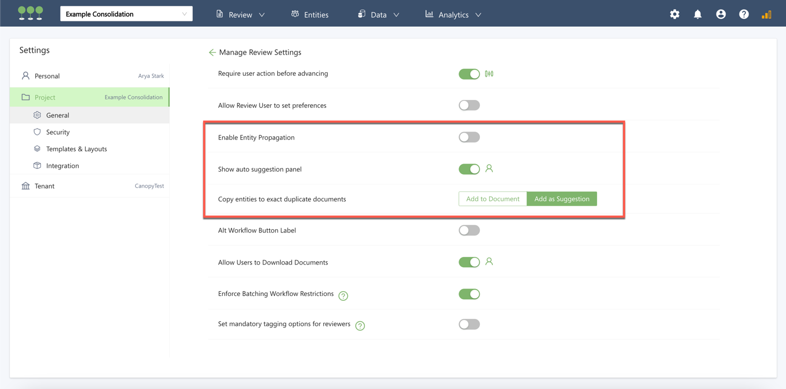Click help icon beside Set mandatory tagging options

coord(360,325)
